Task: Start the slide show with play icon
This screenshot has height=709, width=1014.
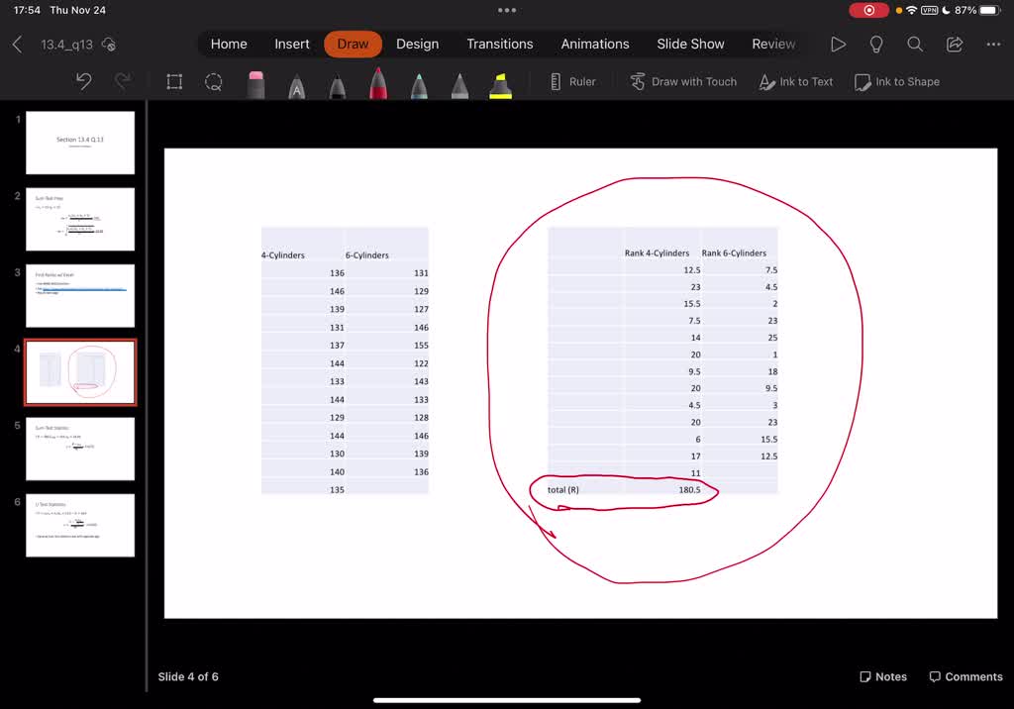Action: click(x=838, y=44)
